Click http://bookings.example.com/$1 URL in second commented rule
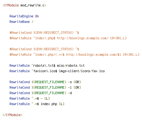Image resolution: width=142 pixels, height=120 pixels. 94,55
